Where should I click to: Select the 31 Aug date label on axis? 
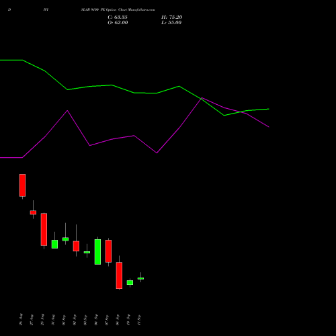[x=53, y=320]
